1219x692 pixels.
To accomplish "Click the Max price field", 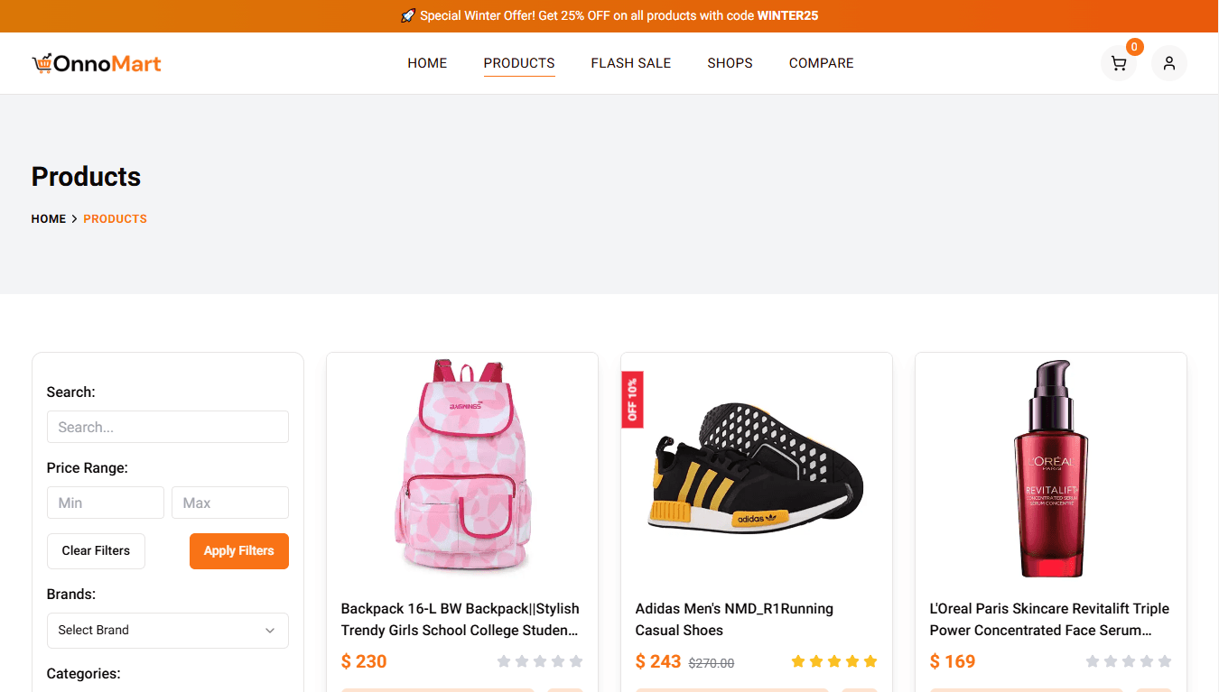I will tap(230, 503).
